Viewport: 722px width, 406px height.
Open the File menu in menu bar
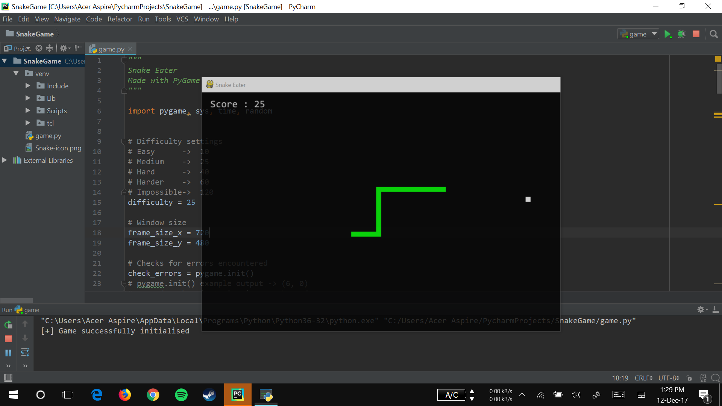pyautogui.click(x=8, y=19)
